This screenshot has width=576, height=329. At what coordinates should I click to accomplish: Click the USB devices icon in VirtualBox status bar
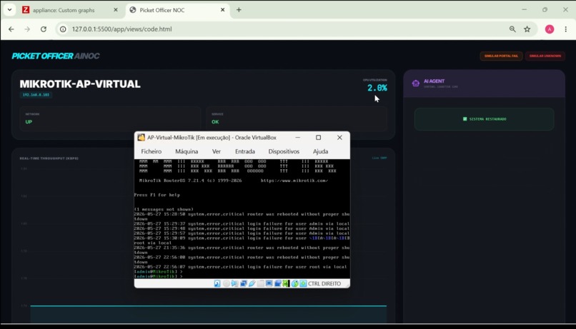click(x=252, y=283)
